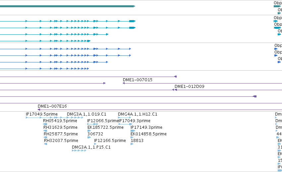Open the IP17149.3prime feature label
The image size is (282, 172).
click(x=146, y=127)
